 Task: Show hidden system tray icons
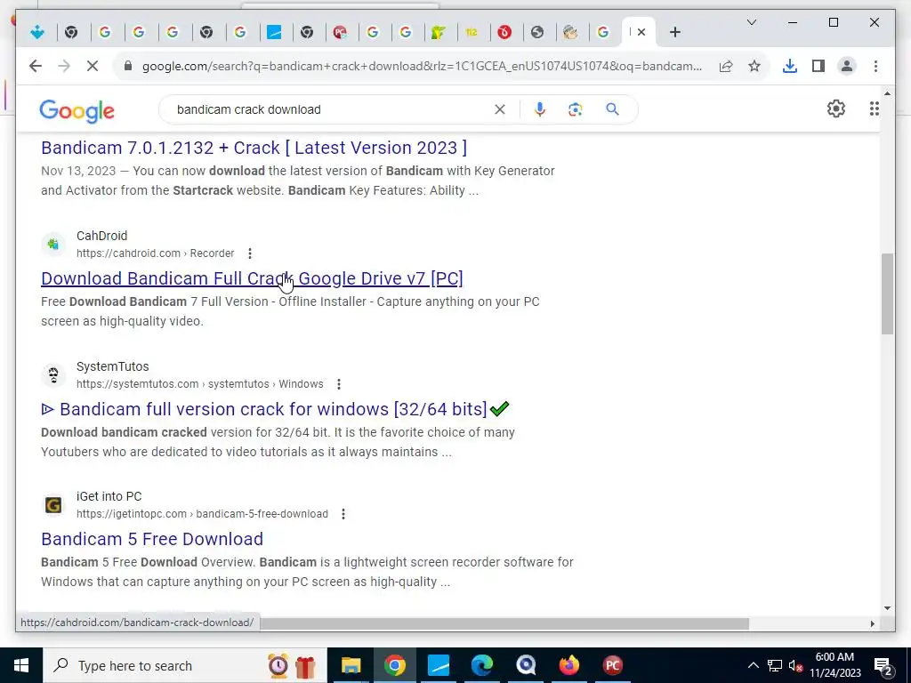(753, 665)
